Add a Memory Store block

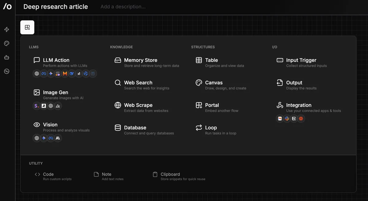147,63
